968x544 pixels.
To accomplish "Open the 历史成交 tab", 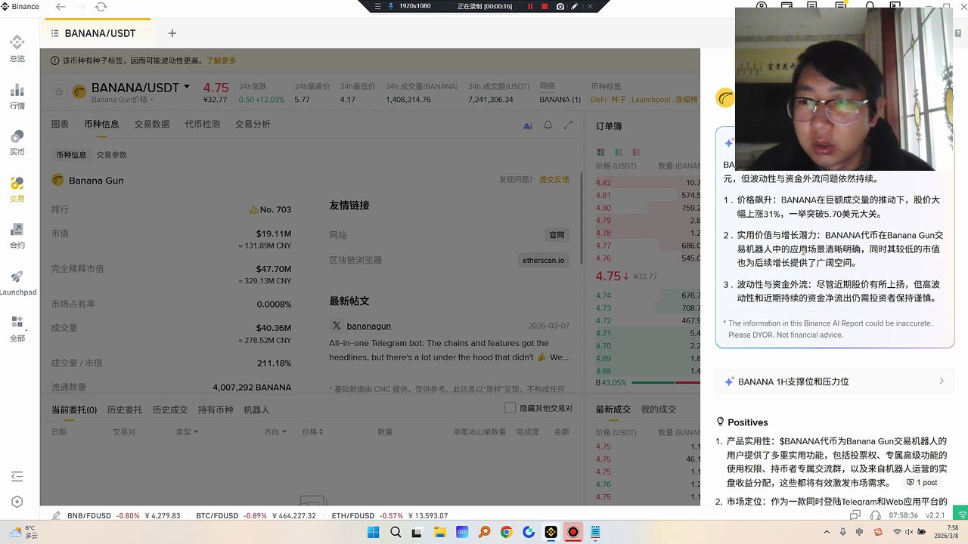I will click(x=170, y=410).
